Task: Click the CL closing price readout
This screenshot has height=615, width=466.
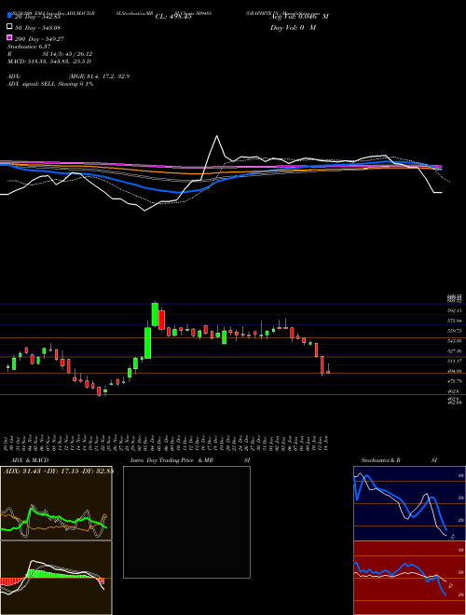Action: [173, 17]
